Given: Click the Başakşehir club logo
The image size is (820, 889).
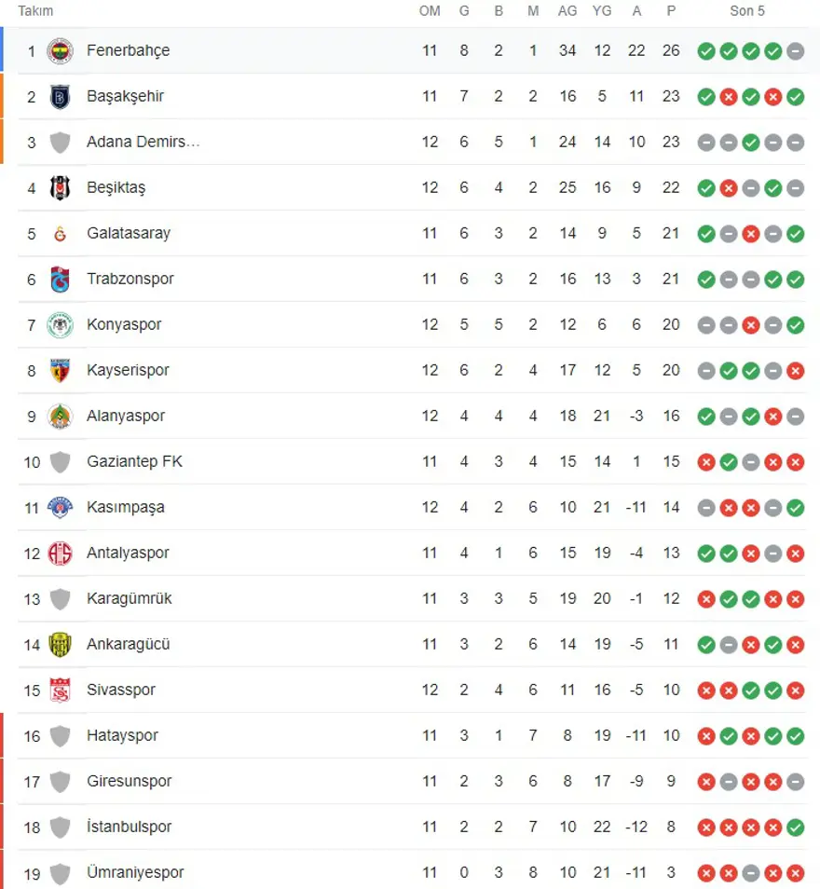Looking at the screenshot, I should (60, 96).
